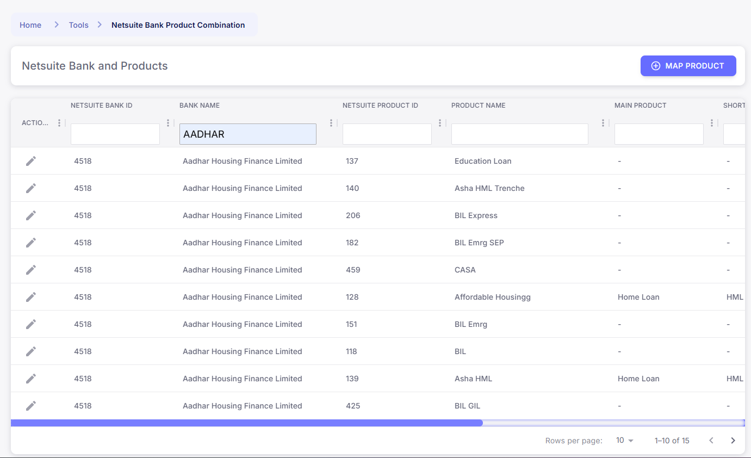Click the previous page arrow

click(711, 441)
